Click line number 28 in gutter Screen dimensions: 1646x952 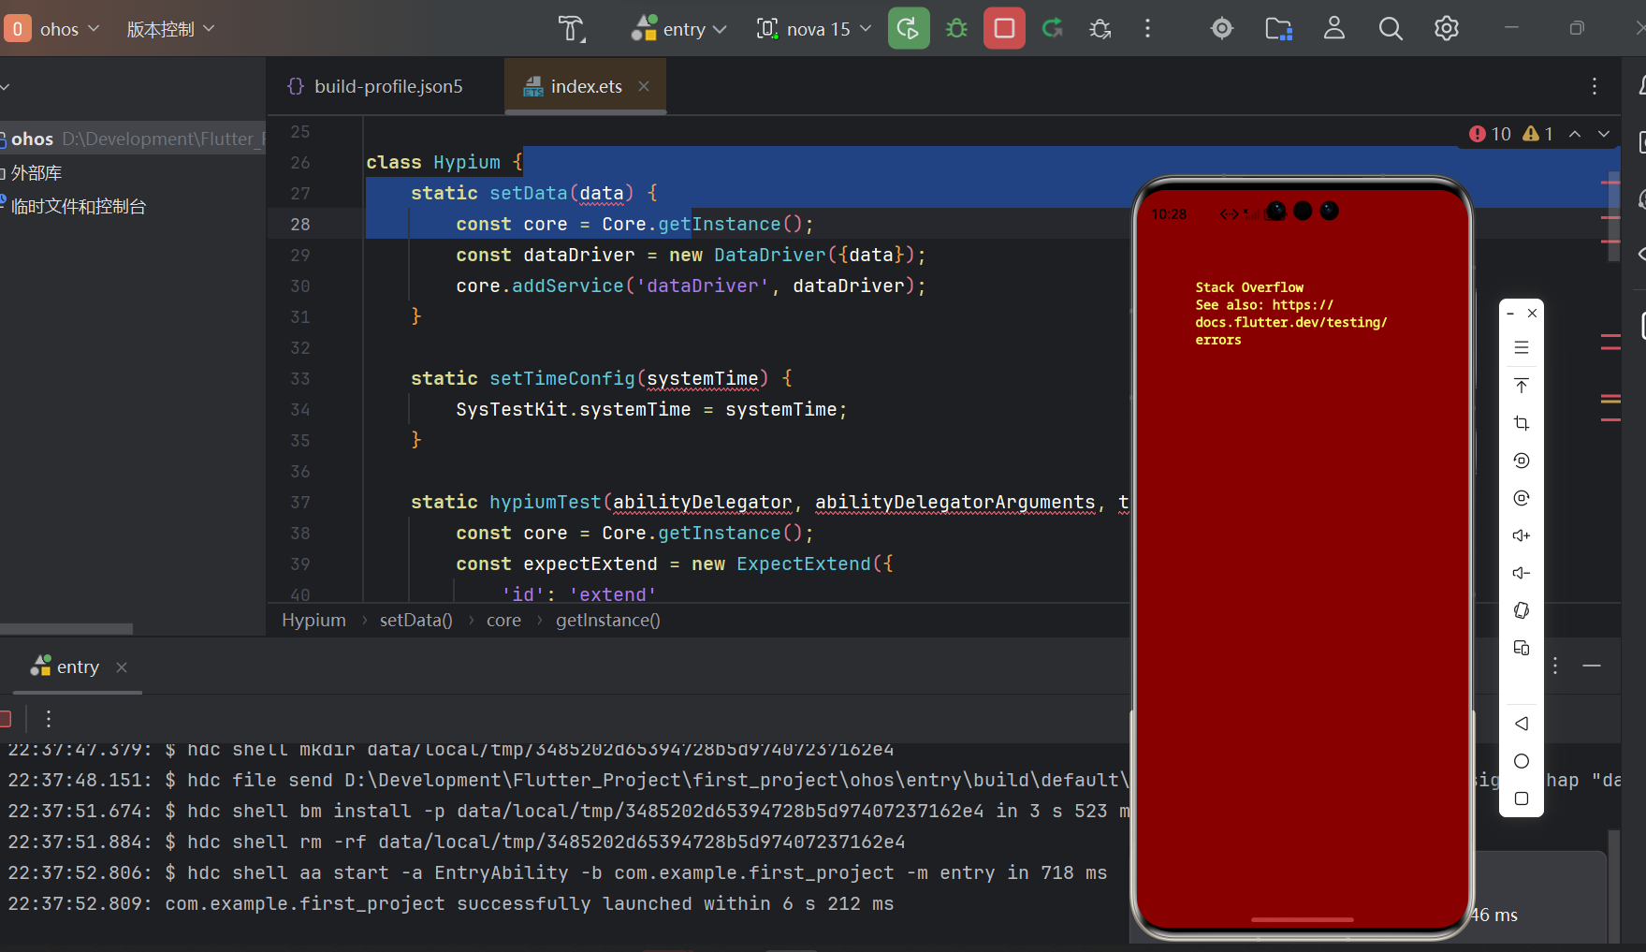point(299,224)
